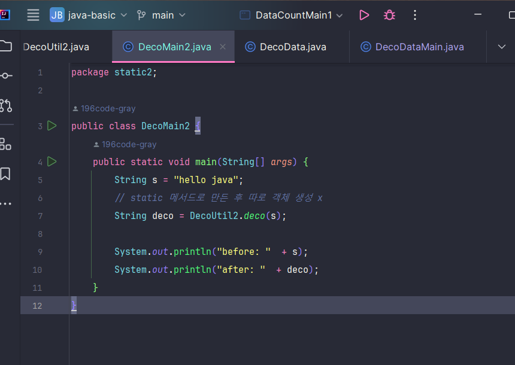The width and height of the screenshot is (515, 365).
Task: Click the string "hello java"
Action: pos(206,180)
